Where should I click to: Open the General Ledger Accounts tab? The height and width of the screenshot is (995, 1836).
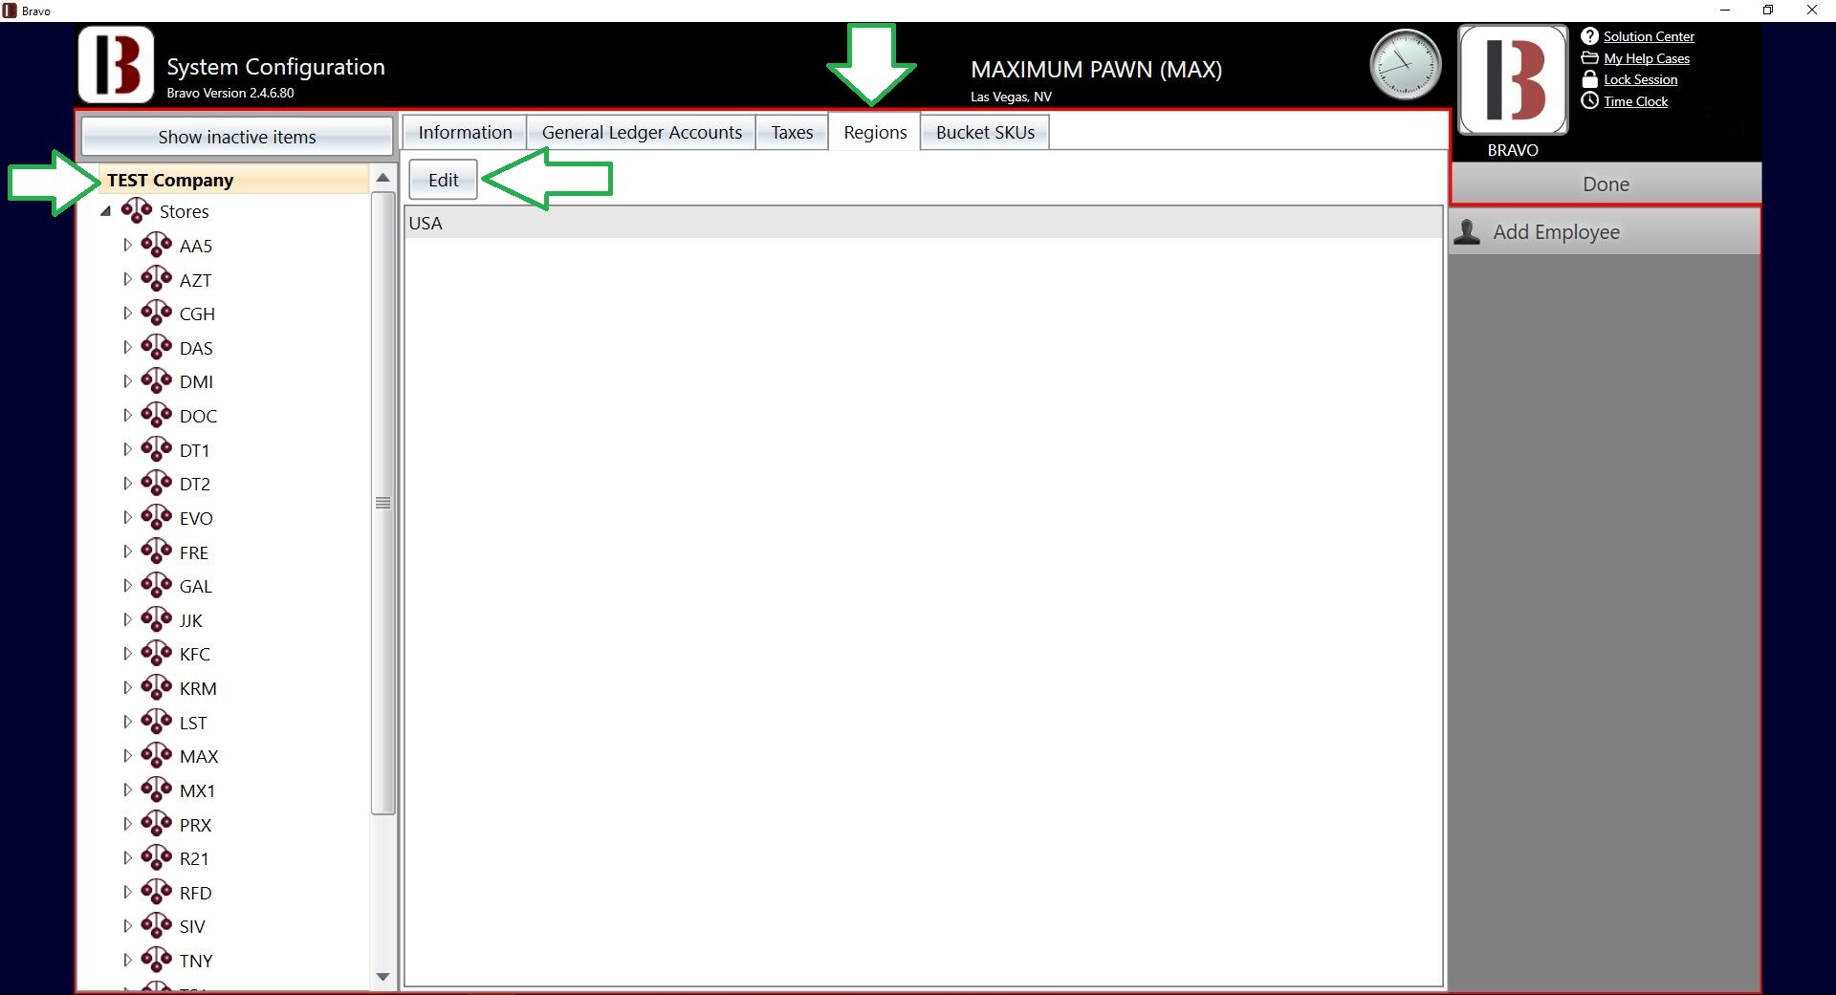(642, 132)
